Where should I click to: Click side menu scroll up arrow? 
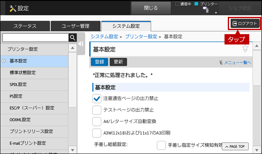73,48
